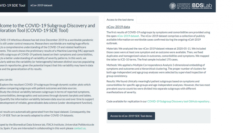Click the line 'Quantify the information variability between data'
Viewport: 233px width, 133px height.
47,99
